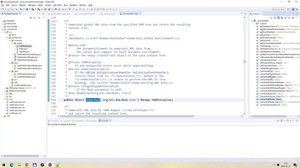The height and width of the screenshot is (168, 300).
Task: Click the Debug bug toolbar icon
Action: click(21, 9)
